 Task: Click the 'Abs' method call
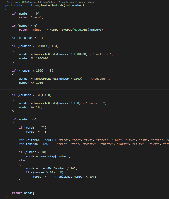85,30
